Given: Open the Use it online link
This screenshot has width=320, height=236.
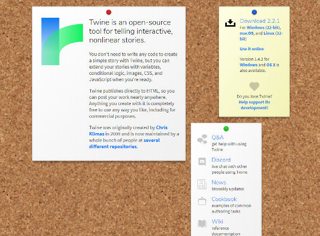Looking at the screenshot, I should [x=252, y=49].
